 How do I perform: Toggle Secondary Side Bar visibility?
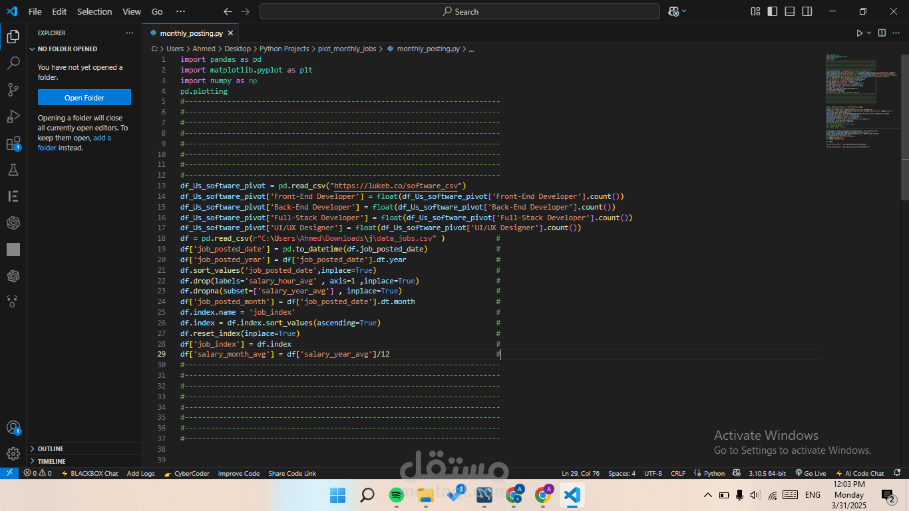[x=807, y=11]
